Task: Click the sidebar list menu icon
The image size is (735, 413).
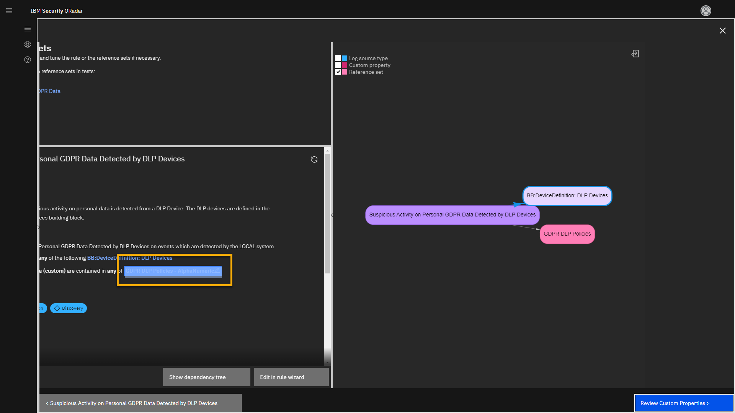Action: (x=28, y=29)
